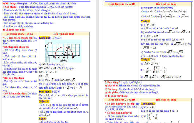
Task: Click "d) Tổ chức thực hiện:" on the left page
Action: click(x=14, y=30)
